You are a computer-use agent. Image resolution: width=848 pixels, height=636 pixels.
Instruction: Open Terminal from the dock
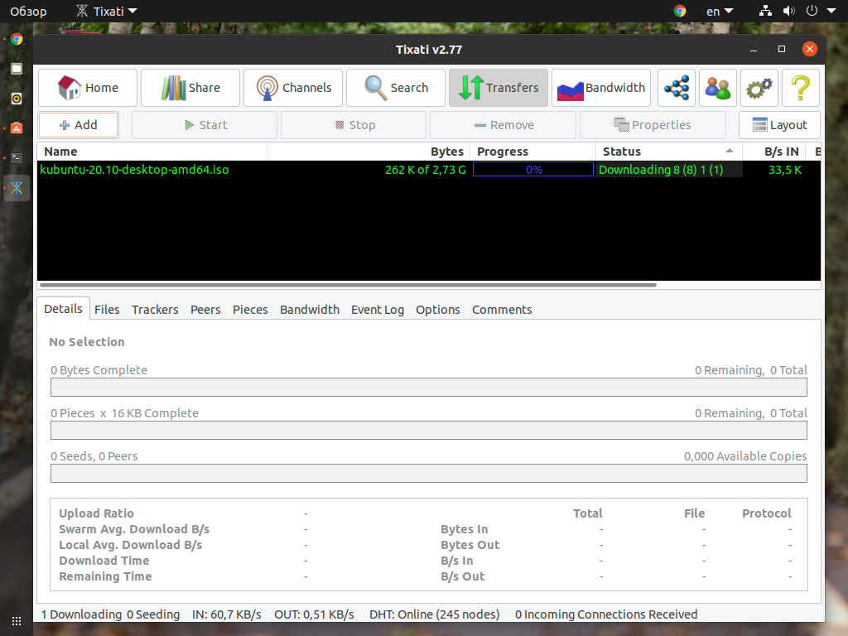[17, 158]
